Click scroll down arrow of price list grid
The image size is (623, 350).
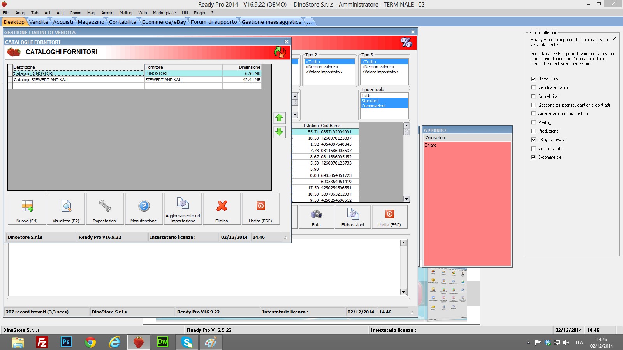tap(407, 199)
